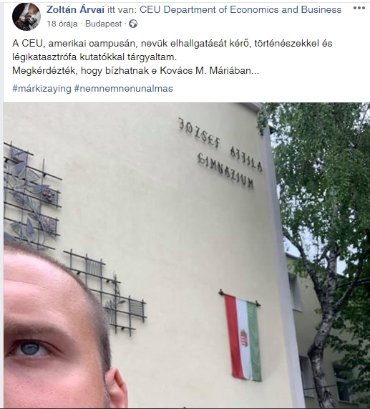Click the Hungarian flag in the photo

tap(243, 336)
